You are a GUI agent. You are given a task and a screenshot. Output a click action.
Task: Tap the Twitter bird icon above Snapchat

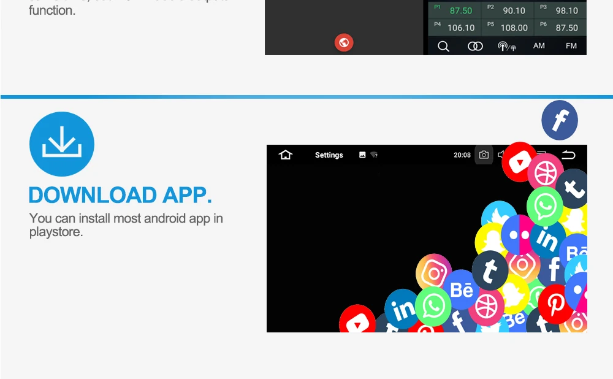pyautogui.click(x=498, y=214)
